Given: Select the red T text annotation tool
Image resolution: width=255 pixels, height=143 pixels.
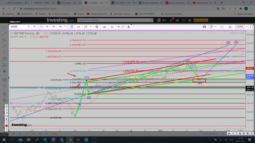Looking at the screenshot, I should (6, 123).
